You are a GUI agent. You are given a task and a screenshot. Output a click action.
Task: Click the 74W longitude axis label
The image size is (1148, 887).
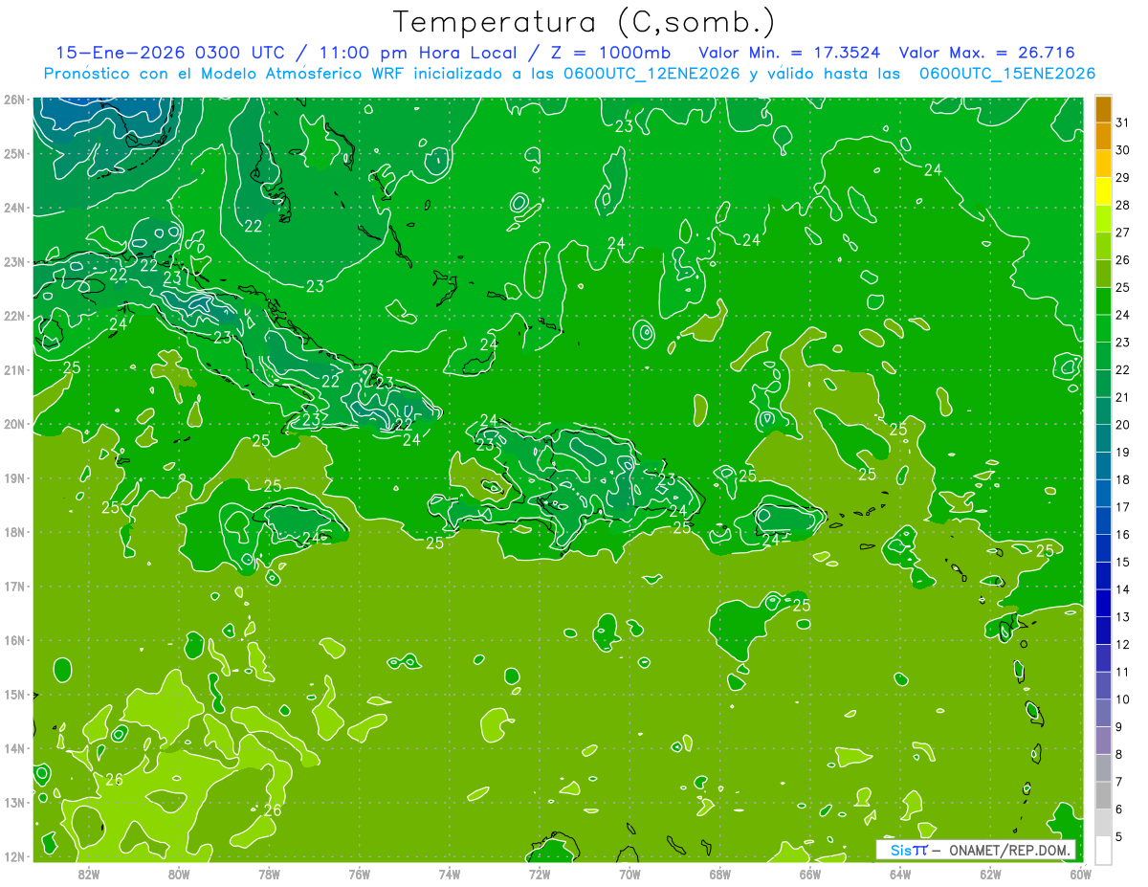(x=450, y=874)
